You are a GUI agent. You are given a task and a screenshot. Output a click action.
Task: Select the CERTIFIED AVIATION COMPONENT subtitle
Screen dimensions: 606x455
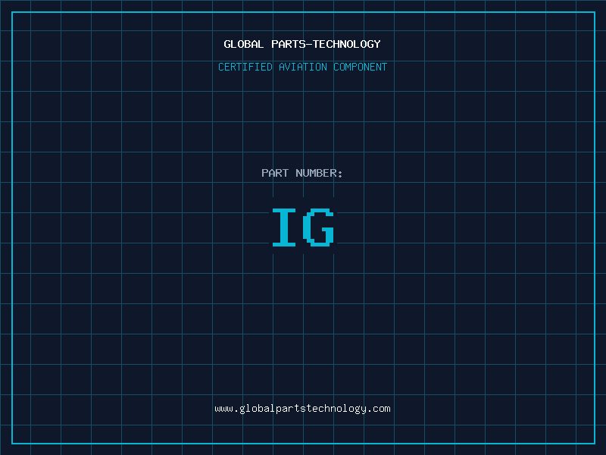(x=302, y=67)
